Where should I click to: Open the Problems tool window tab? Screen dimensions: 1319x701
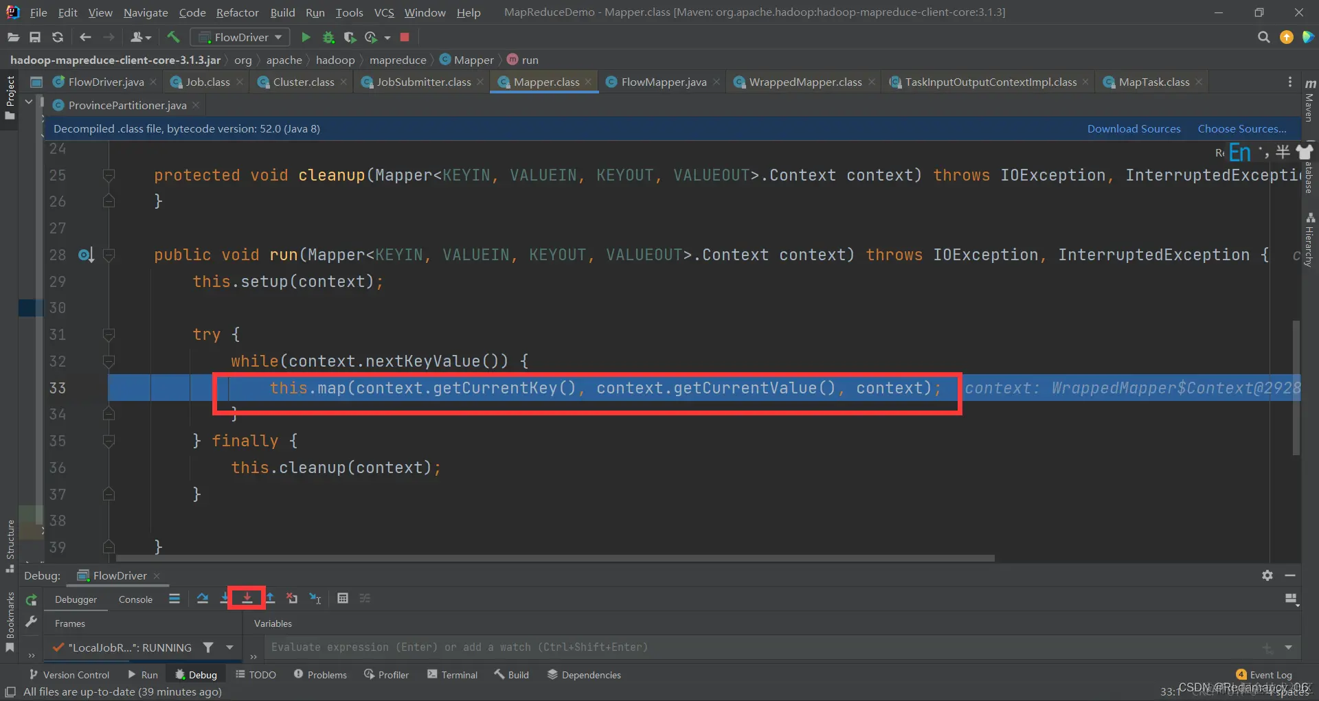pyautogui.click(x=320, y=675)
